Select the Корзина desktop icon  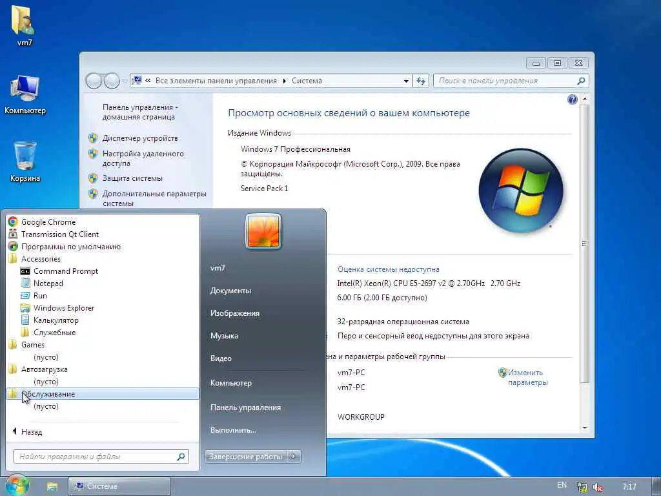(25, 161)
